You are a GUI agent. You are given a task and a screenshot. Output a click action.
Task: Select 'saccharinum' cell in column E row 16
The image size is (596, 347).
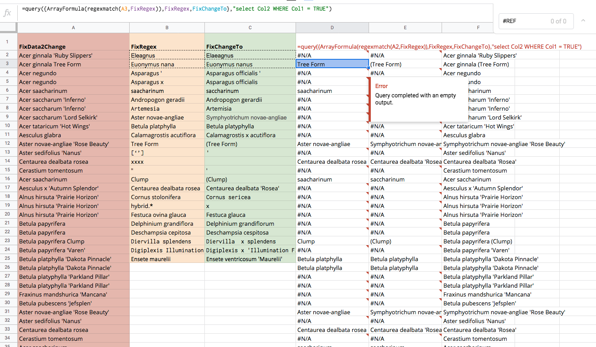click(x=405, y=179)
